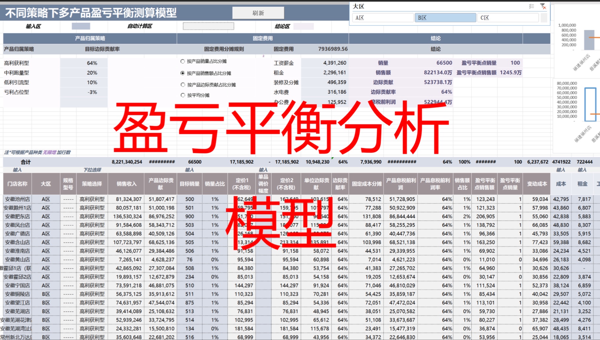This screenshot has height=340, width=600.
Task: Click the 固定费用 total value 7936989.56
Action: tap(333, 49)
